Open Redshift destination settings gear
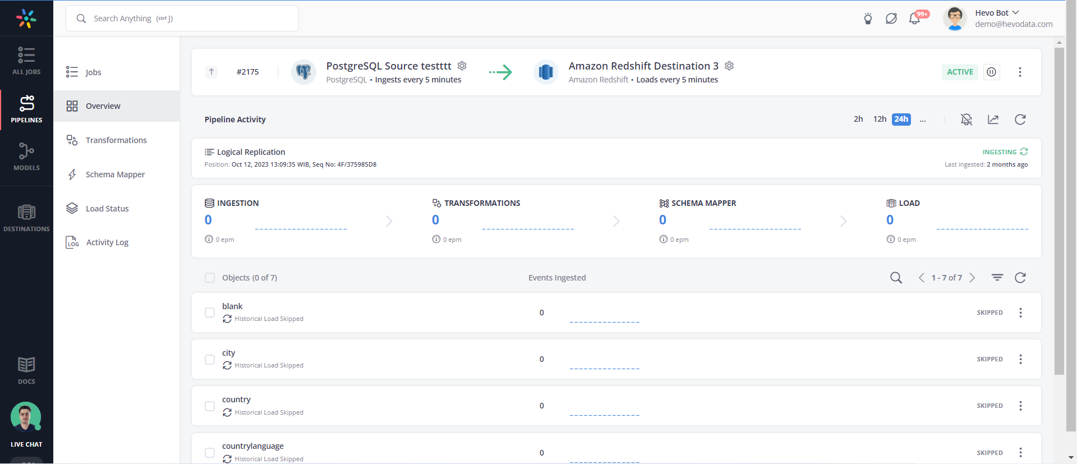The width and height of the screenshot is (1077, 464). pyautogui.click(x=729, y=66)
